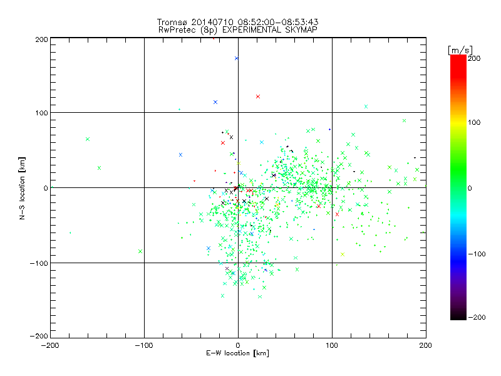The width and height of the screenshot is (501, 376).
Task: Pick the red region of the colorbar
Action: point(458,66)
